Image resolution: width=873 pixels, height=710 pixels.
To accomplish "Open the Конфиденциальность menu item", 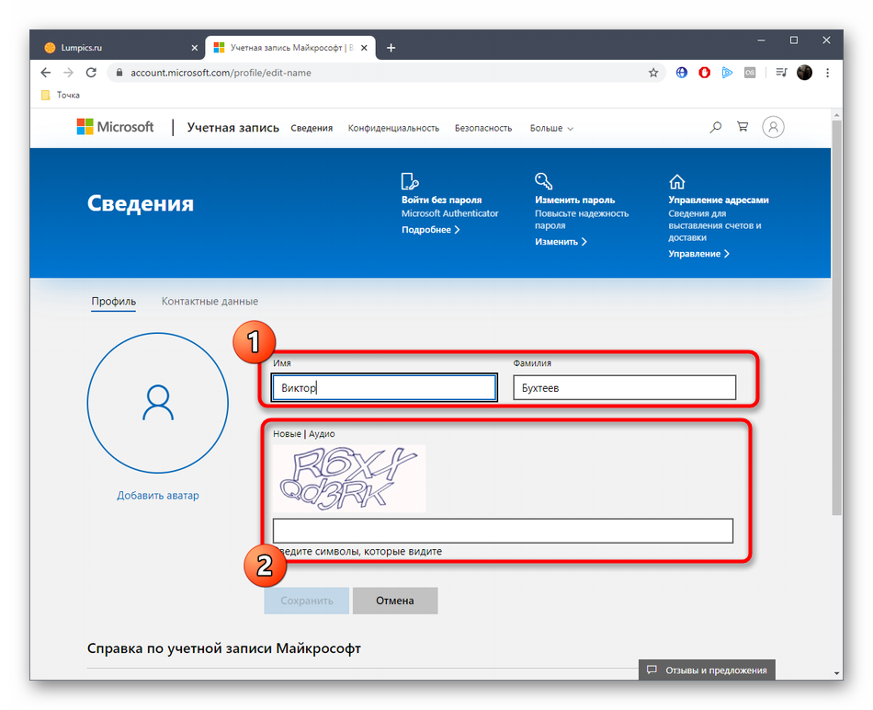I will coord(393,128).
